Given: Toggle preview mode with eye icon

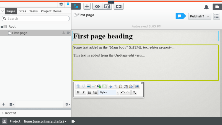Looking at the screenshot, I should (x=97, y=7).
